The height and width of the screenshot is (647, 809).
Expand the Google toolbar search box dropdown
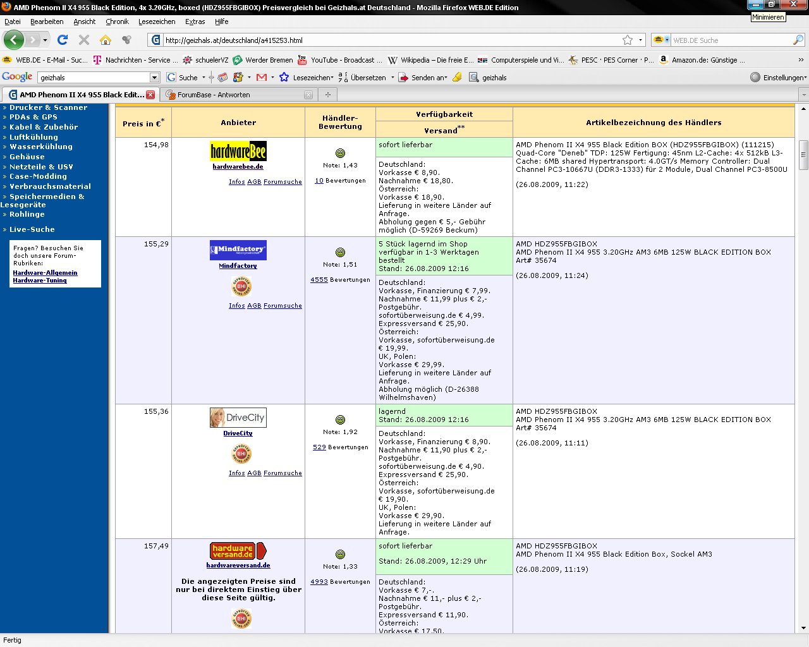click(154, 77)
